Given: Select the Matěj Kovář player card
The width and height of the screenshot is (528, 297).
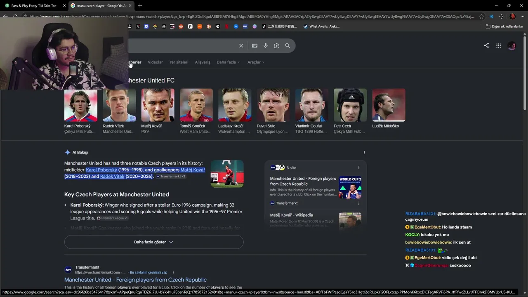Looking at the screenshot, I should (158, 111).
